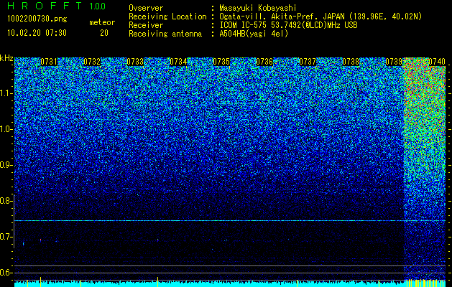This screenshot has width=452, height=287.
Task: Click the meteor label
Action: click(102, 22)
